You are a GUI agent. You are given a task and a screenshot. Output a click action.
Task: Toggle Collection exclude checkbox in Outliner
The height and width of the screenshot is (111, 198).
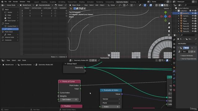pos(190,11)
